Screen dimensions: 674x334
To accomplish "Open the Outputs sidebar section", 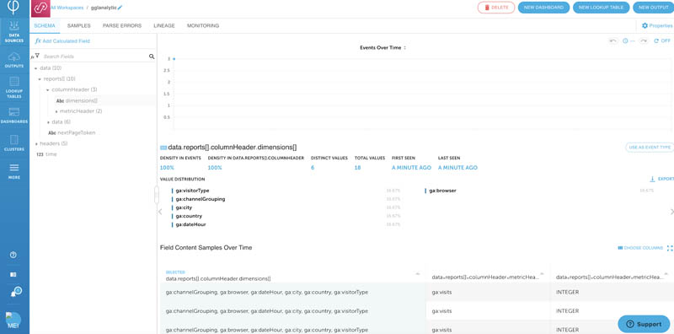I will pyautogui.click(x=14, y=59).
